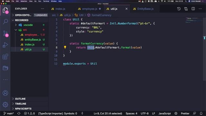This screenshot has width=206, height=116.
Task: Click the open timeline history icon in editor toolbar
Action: tap(179, 9)
